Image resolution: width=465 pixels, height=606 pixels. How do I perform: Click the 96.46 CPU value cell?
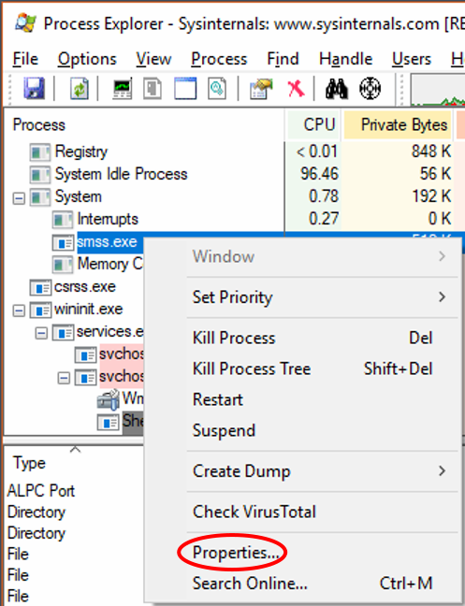320,174
